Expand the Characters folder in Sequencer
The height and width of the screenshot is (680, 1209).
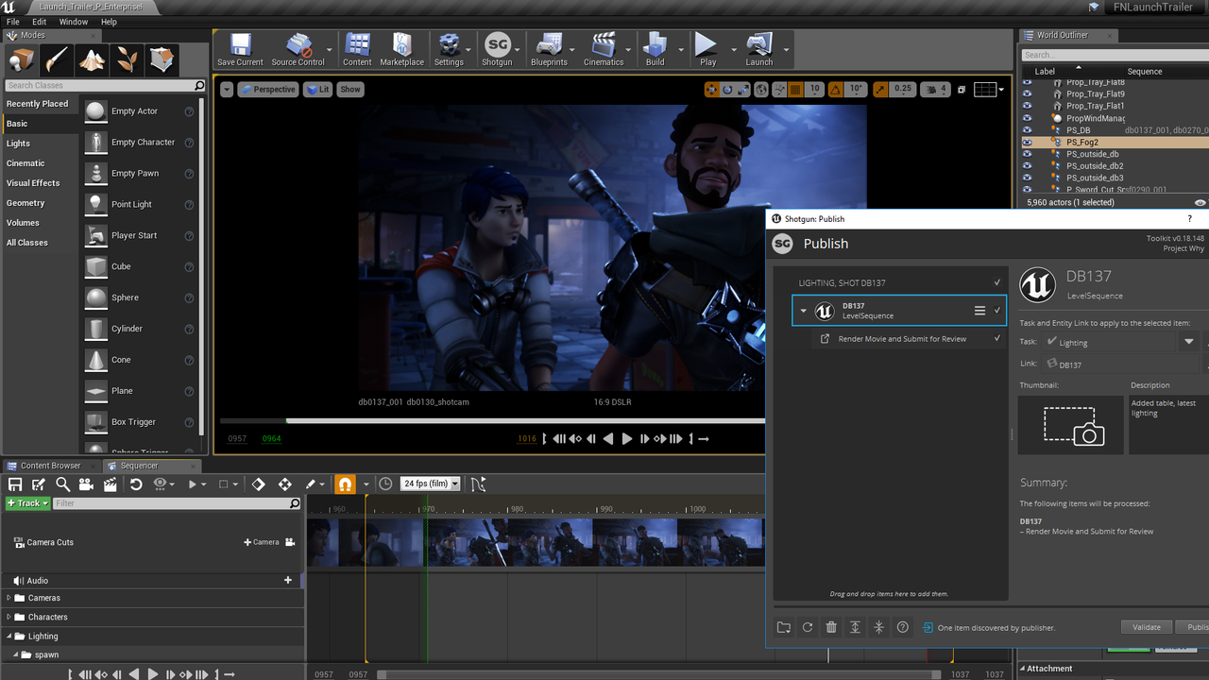click(9, 617)
